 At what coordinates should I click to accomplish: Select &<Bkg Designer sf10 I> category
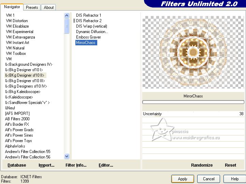(x=24, y=70)
